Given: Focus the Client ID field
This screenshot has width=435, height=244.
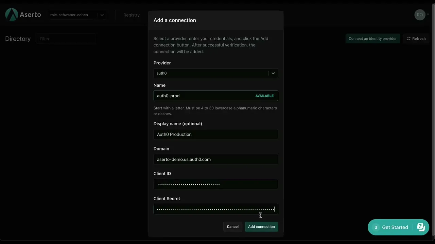Looking at the screenshot, I should [x=215, y=184].
